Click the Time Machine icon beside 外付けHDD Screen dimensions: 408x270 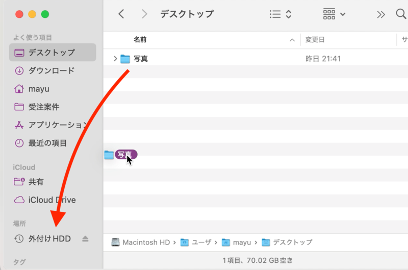pos(19,238)
